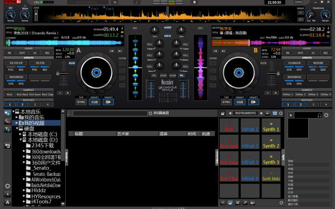
Task: Toggle deck A loop REL button
Action: point(47,53)
